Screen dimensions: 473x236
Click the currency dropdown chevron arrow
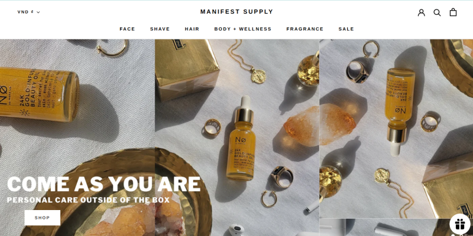point(38,12)
